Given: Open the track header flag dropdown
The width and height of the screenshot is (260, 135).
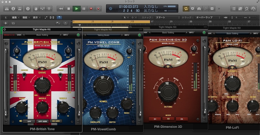Looking at the screenshot, I should pyautogui.click(x=58, y=23).
